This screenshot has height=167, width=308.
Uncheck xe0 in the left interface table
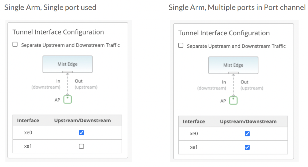tap(81, 133)
